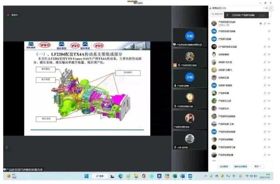Open File Explorer from taskbar

136,176
